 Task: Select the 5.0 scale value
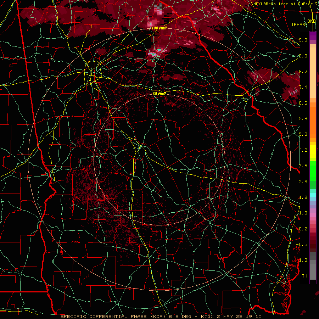pos(303,134)
